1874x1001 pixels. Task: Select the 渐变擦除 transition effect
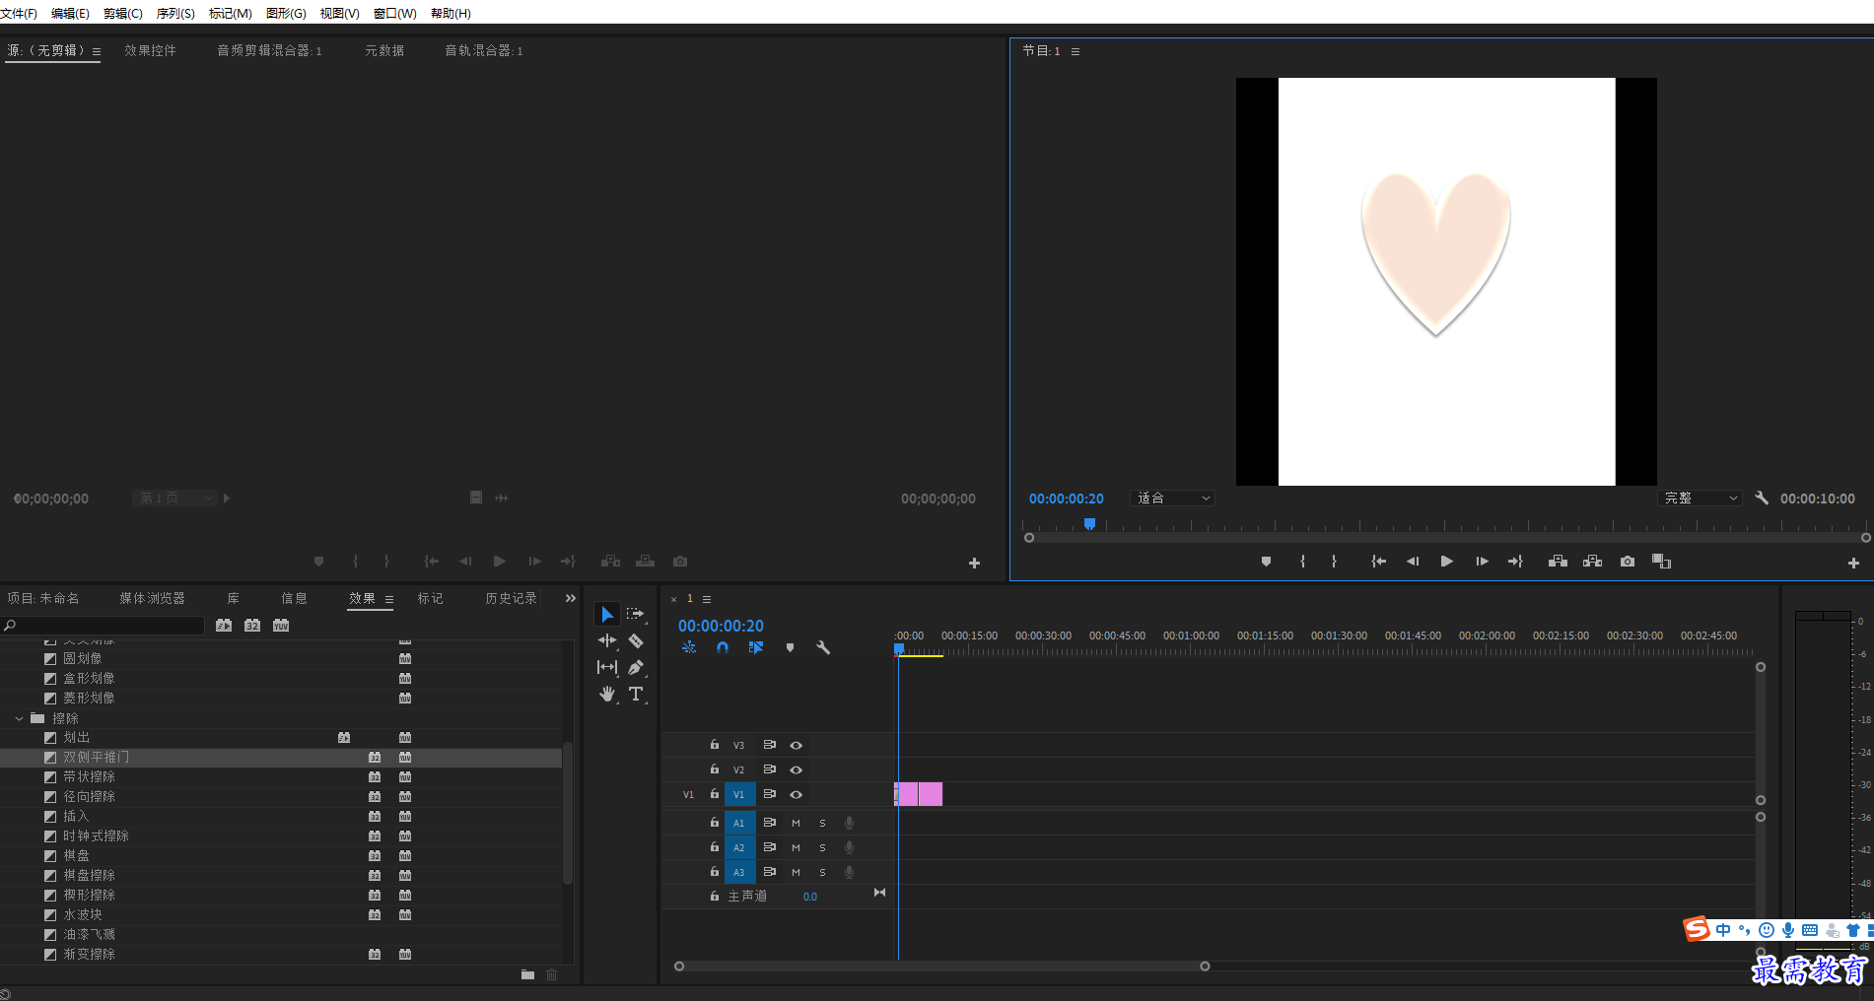coord(281,954)
